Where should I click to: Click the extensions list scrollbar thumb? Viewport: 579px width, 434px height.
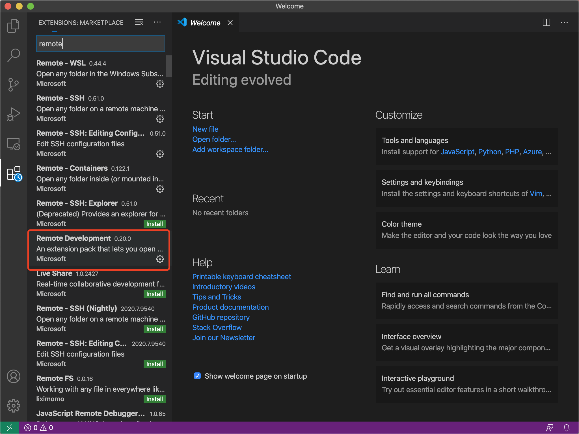point(169,66)
